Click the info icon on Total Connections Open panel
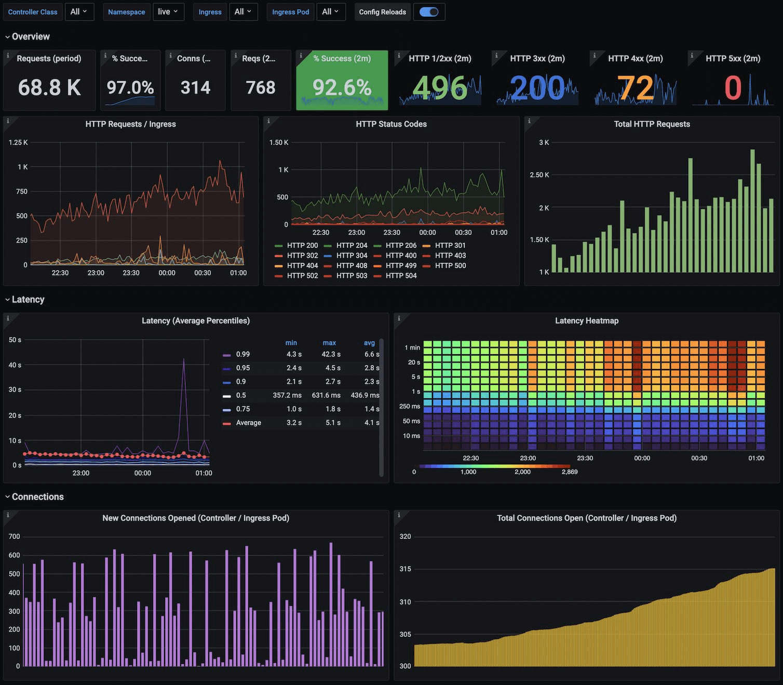The height and width of the screenshot is (685, 783). (x=399, y=514)
